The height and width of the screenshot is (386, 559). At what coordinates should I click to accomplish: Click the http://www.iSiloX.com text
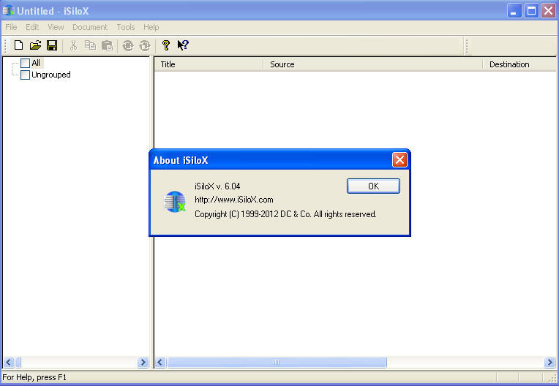coord(234,200)
